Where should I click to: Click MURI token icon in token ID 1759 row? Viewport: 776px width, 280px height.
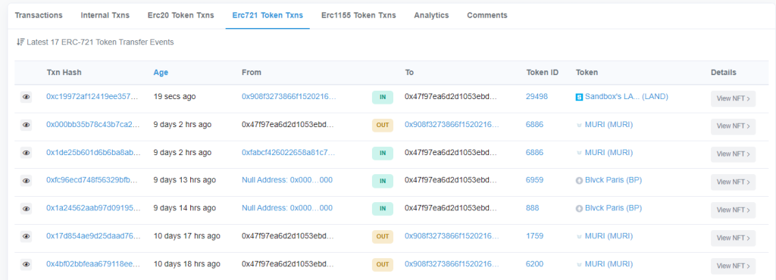pyautogui.click(x=579, y=237)
